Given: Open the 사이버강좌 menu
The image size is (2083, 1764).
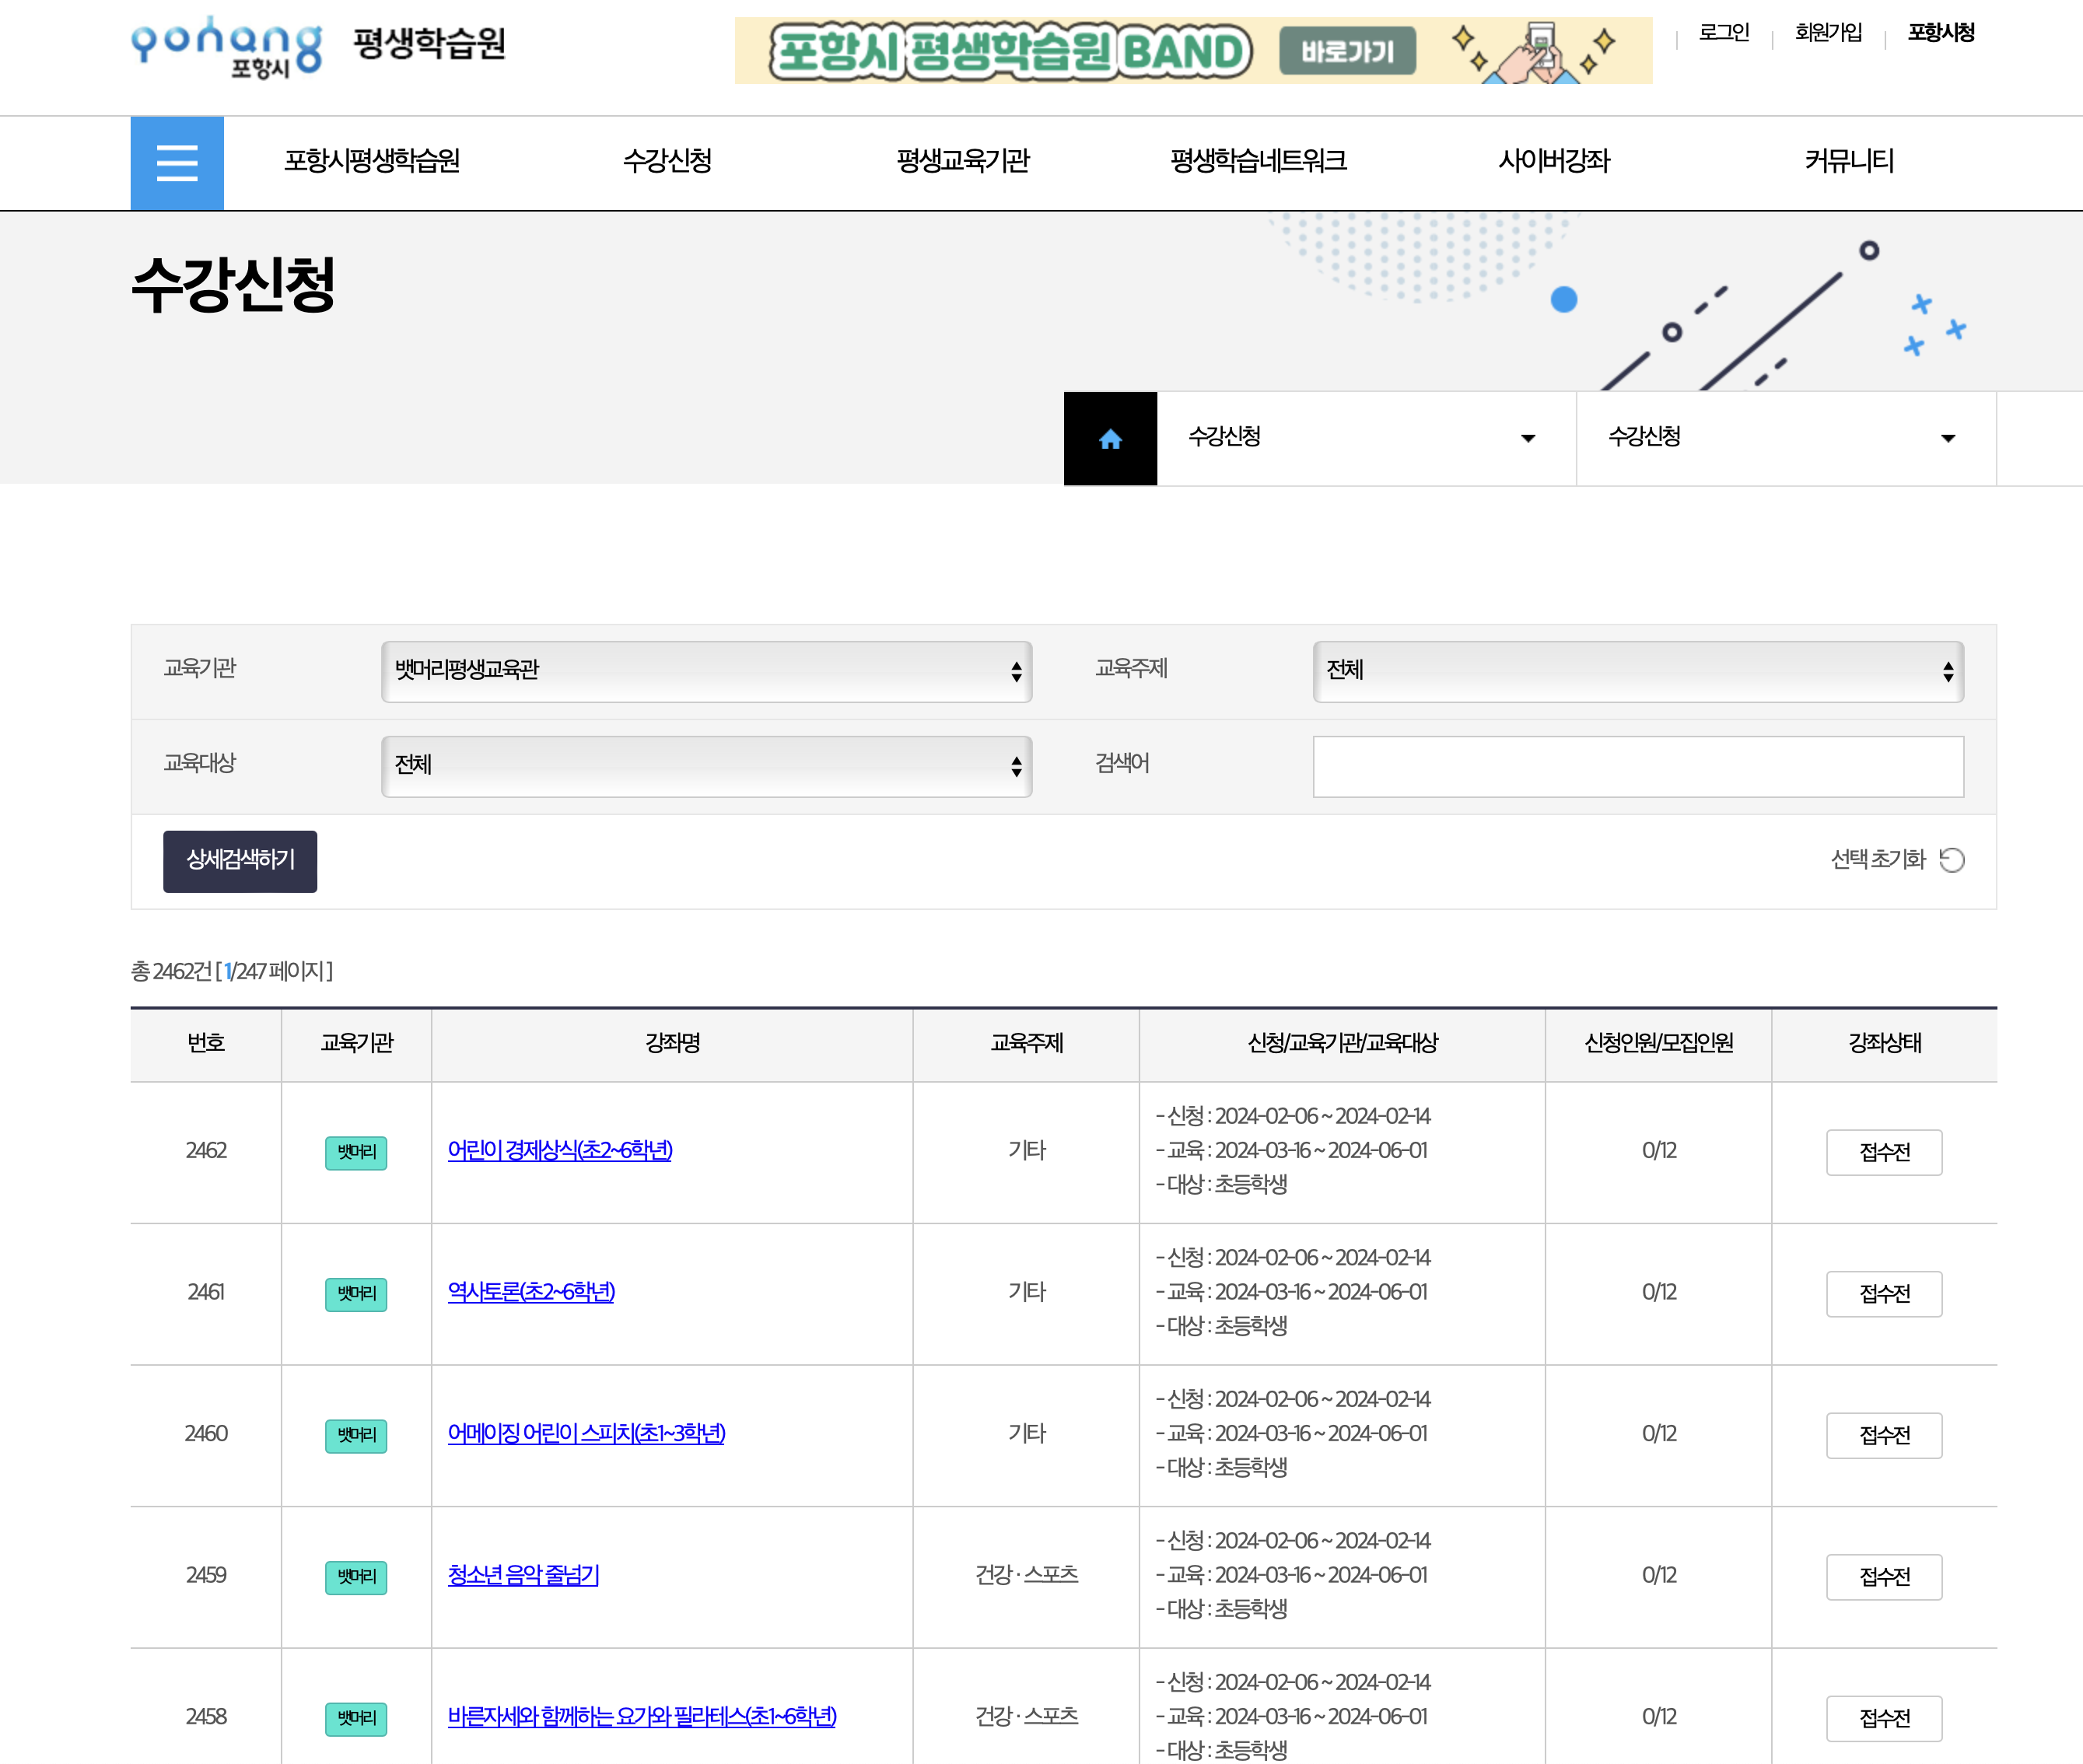Looking at the screenshot, I should click(x=1553, y=161).
